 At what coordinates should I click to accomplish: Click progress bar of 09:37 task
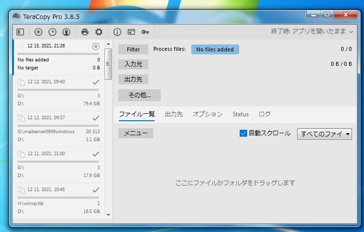point(58,126)
